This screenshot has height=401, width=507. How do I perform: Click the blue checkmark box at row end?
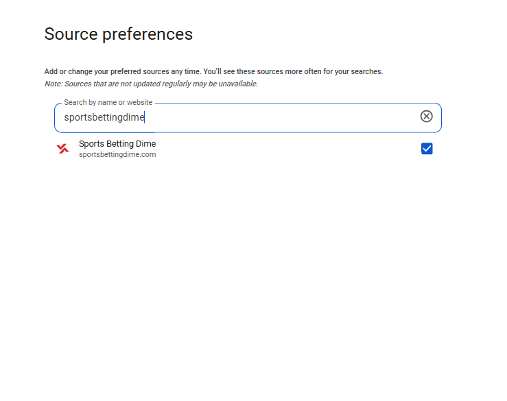[427, 149]
